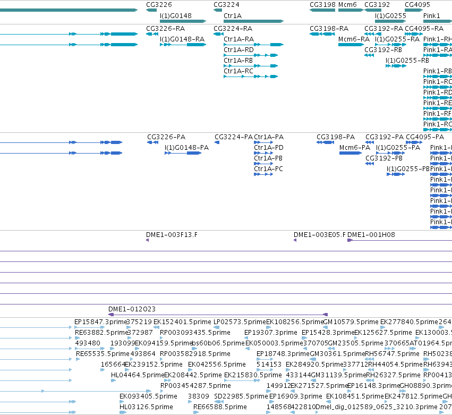Click the Mcm6-RA transcript

(351, 45)
